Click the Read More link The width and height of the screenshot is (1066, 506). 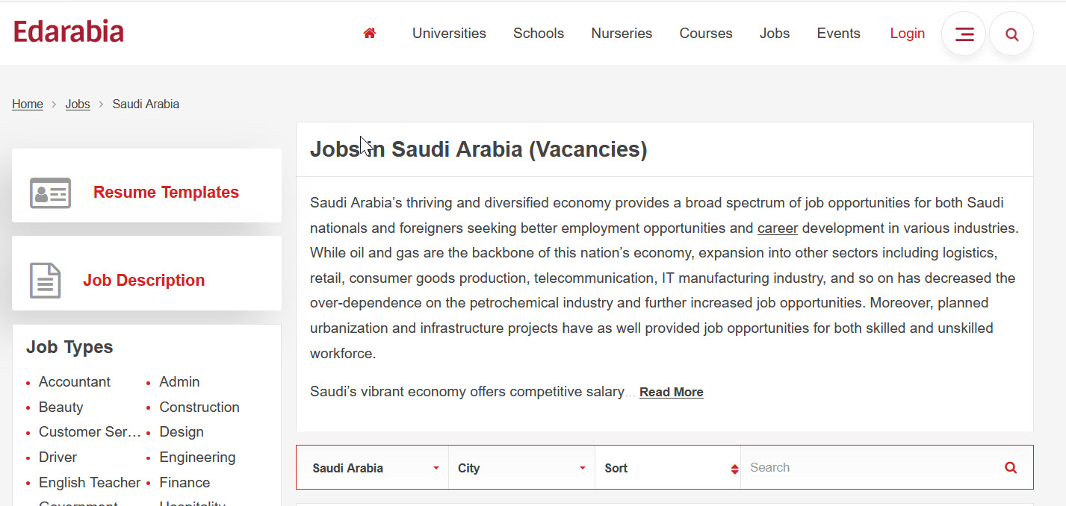671,392
